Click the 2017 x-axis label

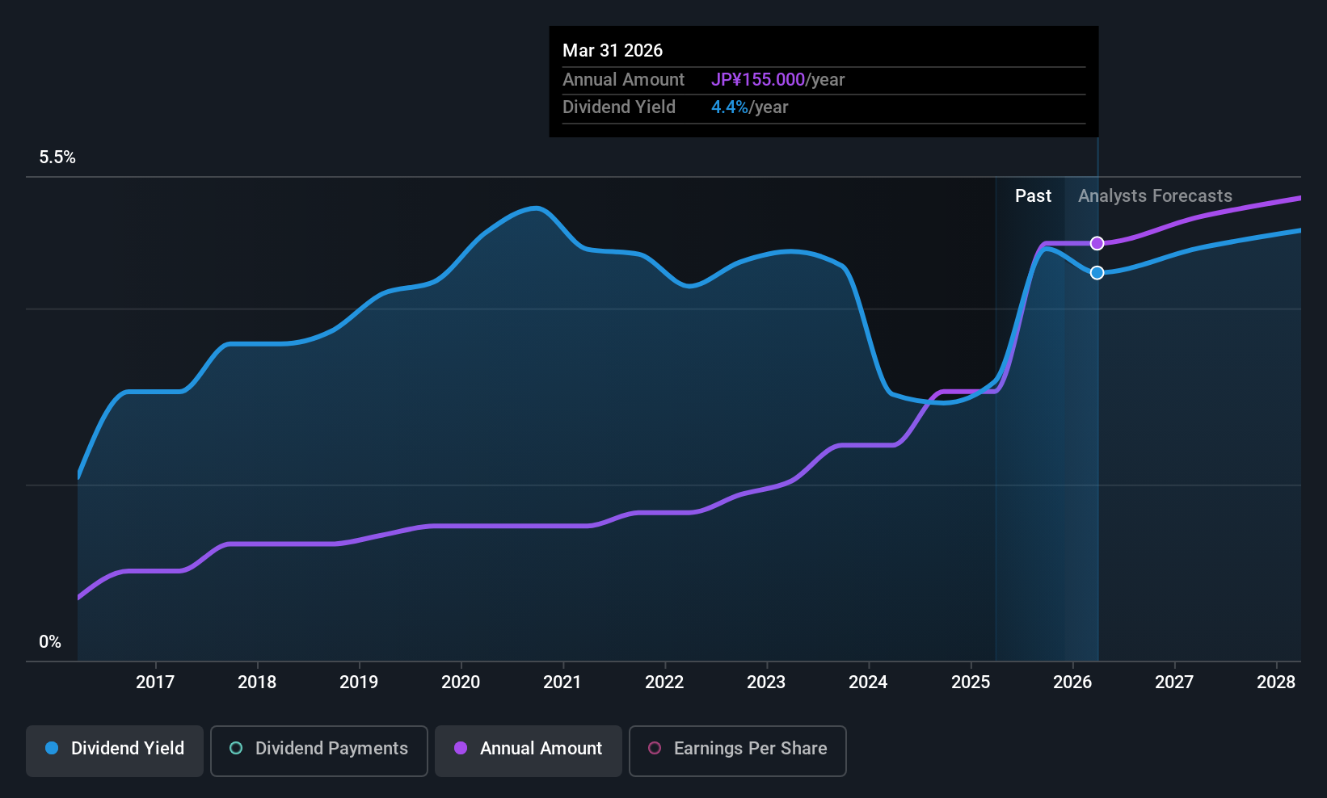coord(155,682)
